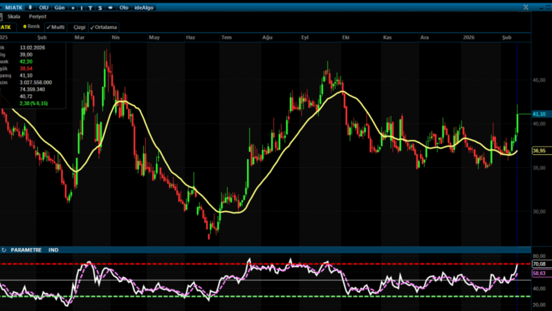Click the IND label in indicator panel
This screenshot has width=552, height=311.
[x=53, y=249]
